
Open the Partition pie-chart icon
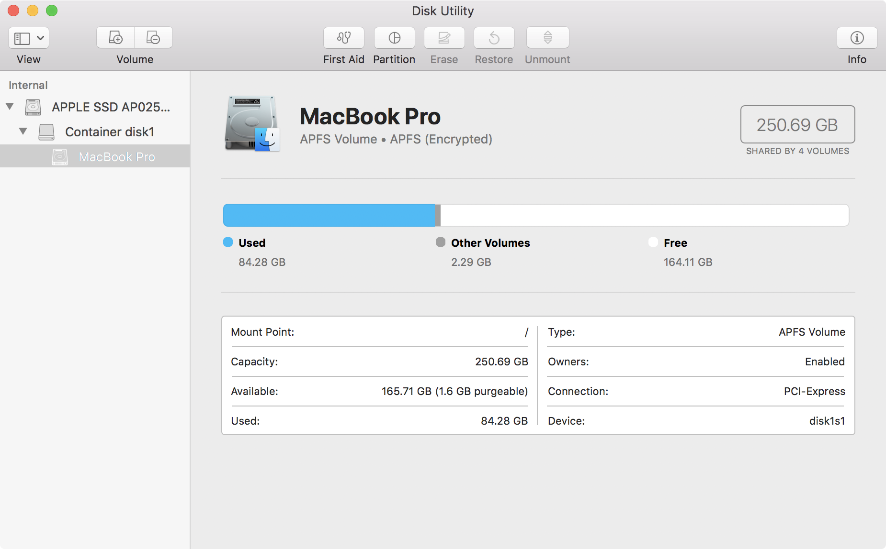(395, 38)
